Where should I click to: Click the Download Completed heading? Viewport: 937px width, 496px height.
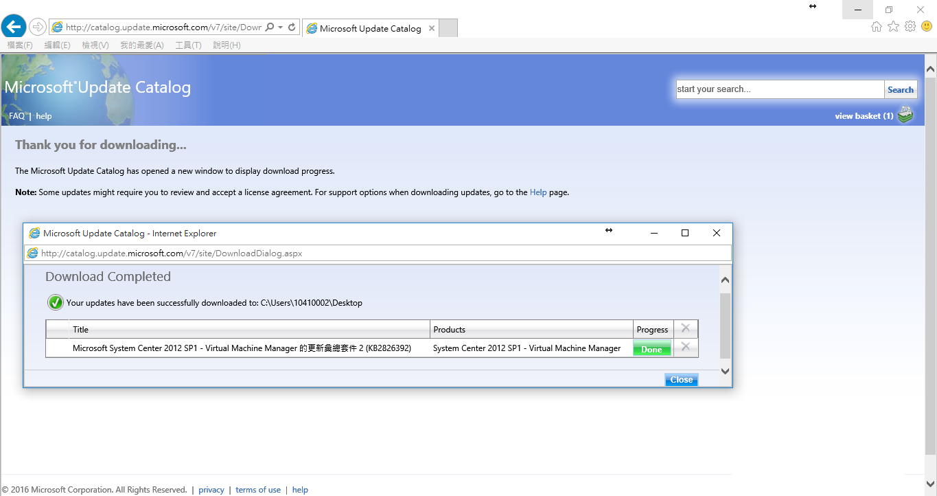(x=108, y=277)
